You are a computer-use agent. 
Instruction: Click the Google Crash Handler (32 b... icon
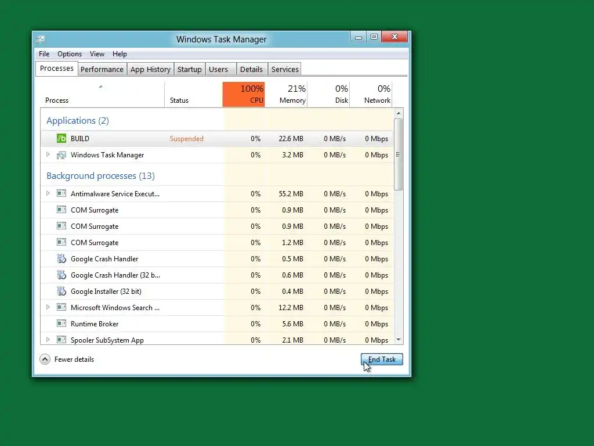61,275
